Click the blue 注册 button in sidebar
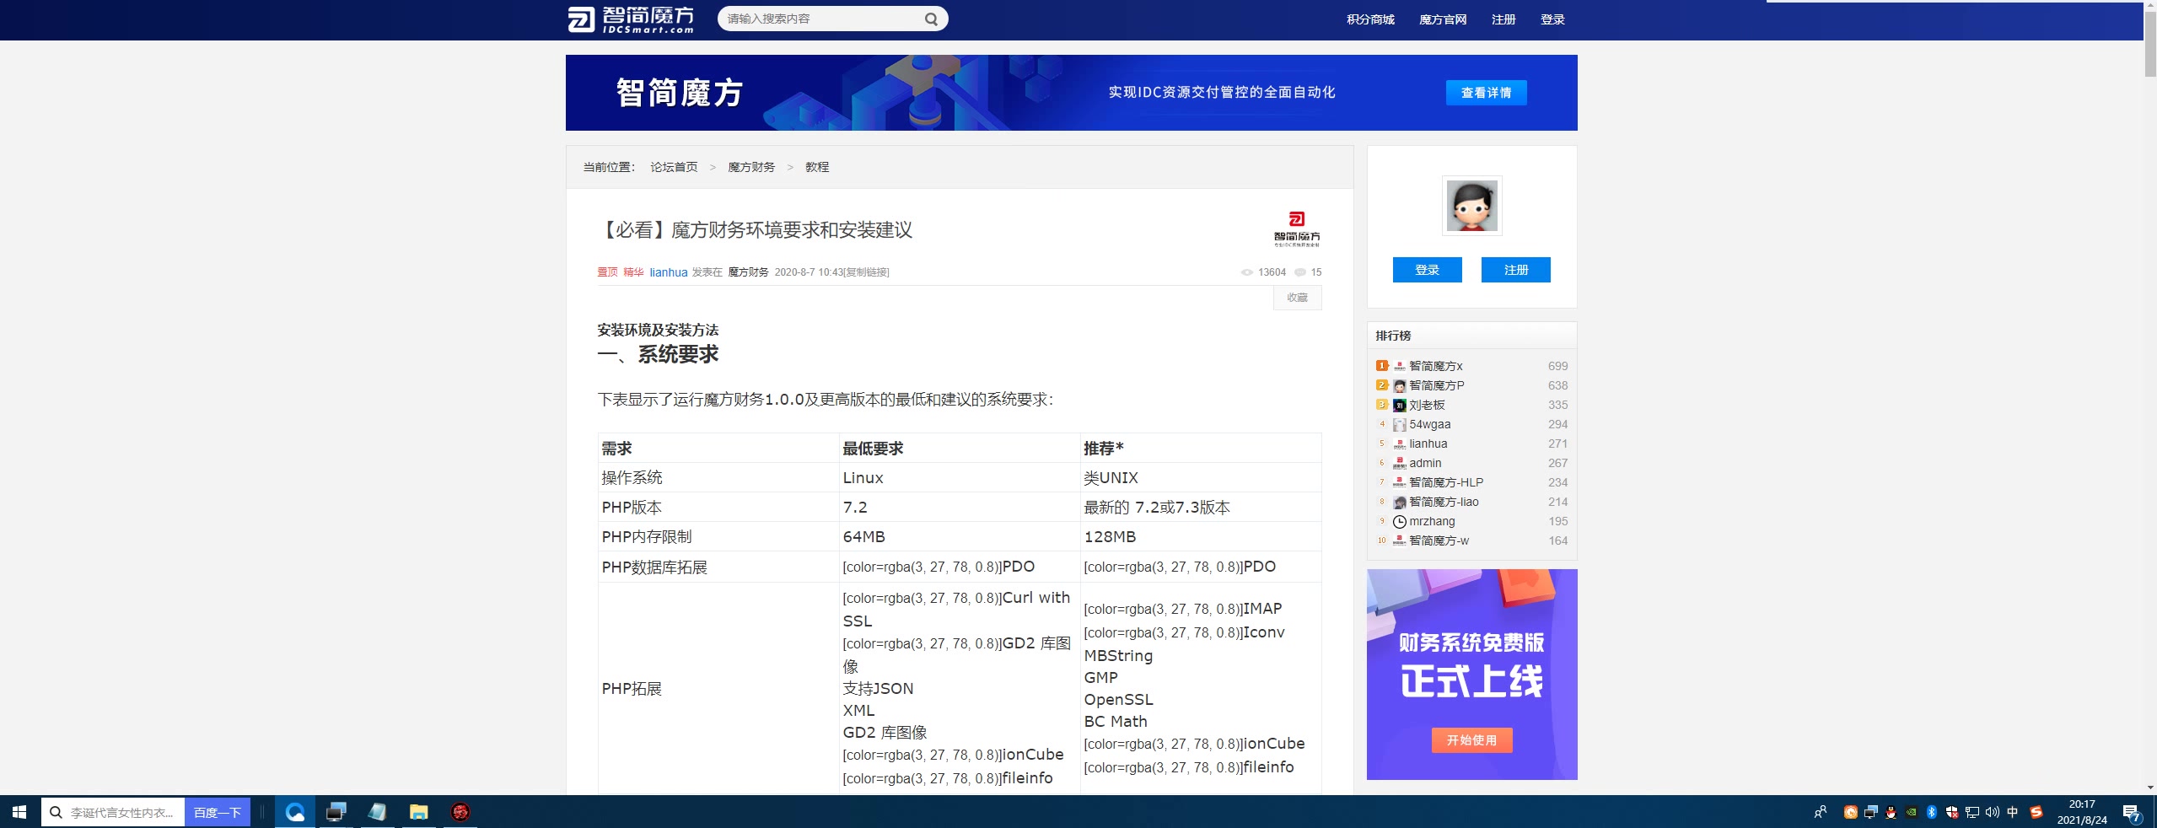The width and height of the screenshot is (2157, 828). click(1515, 270)
